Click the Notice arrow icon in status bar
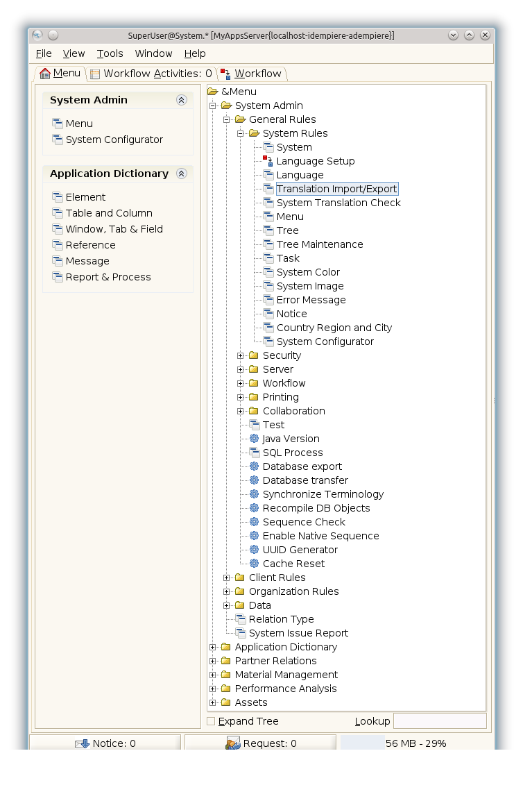523x801 pixels. point(82,743)
